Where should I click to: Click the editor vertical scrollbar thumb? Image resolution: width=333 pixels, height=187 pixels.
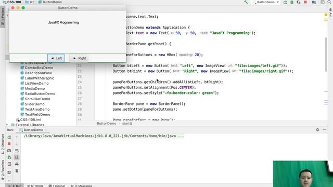[x=326, y=54]
